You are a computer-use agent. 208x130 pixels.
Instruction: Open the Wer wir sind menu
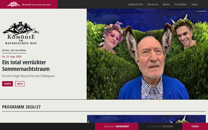point(153,4)
